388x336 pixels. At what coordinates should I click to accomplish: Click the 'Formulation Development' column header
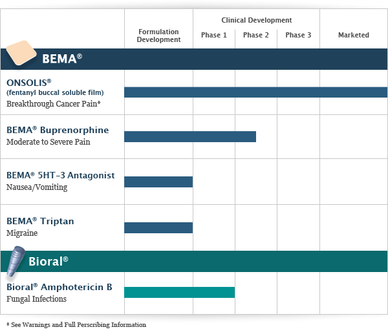pos(158,36)
